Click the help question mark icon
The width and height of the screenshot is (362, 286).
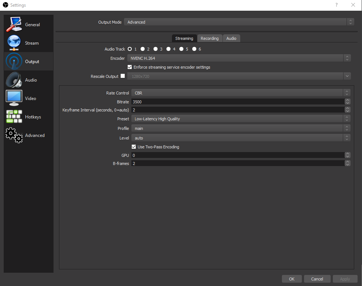click(337, 5)
